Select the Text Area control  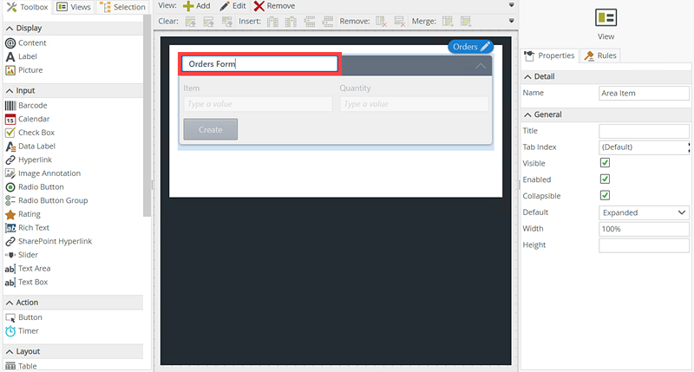(28, 269)
